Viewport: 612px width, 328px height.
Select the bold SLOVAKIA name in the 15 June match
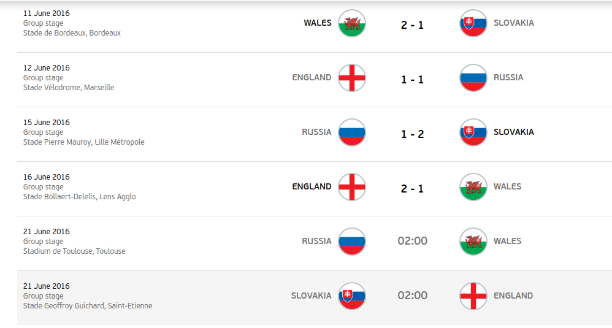[x=514, y=132]
